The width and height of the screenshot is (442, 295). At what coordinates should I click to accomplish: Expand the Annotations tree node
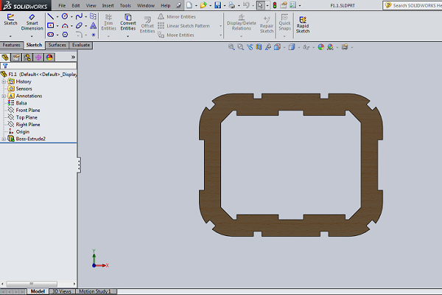click(4, 96)
